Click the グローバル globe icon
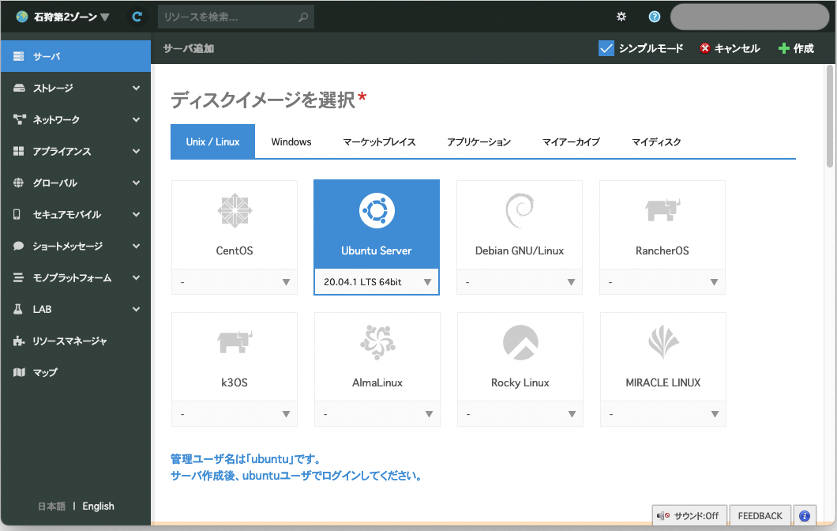The height and width of the screenshot is (531, 837). tap(18, 183)
